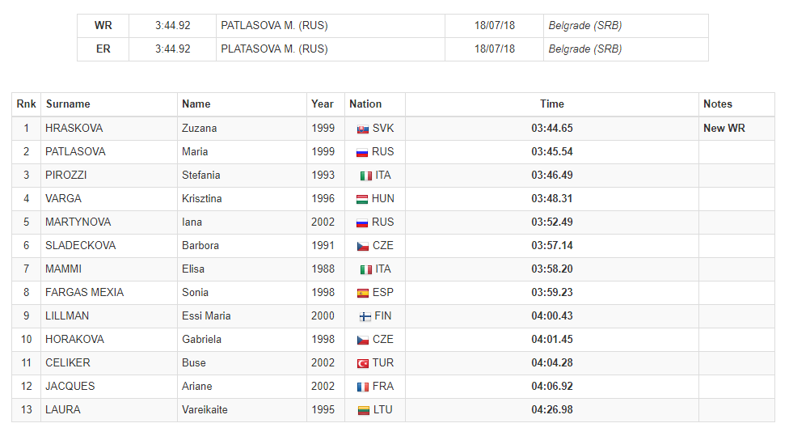Click the Spain flag icon next to ESP

(362, 293)
